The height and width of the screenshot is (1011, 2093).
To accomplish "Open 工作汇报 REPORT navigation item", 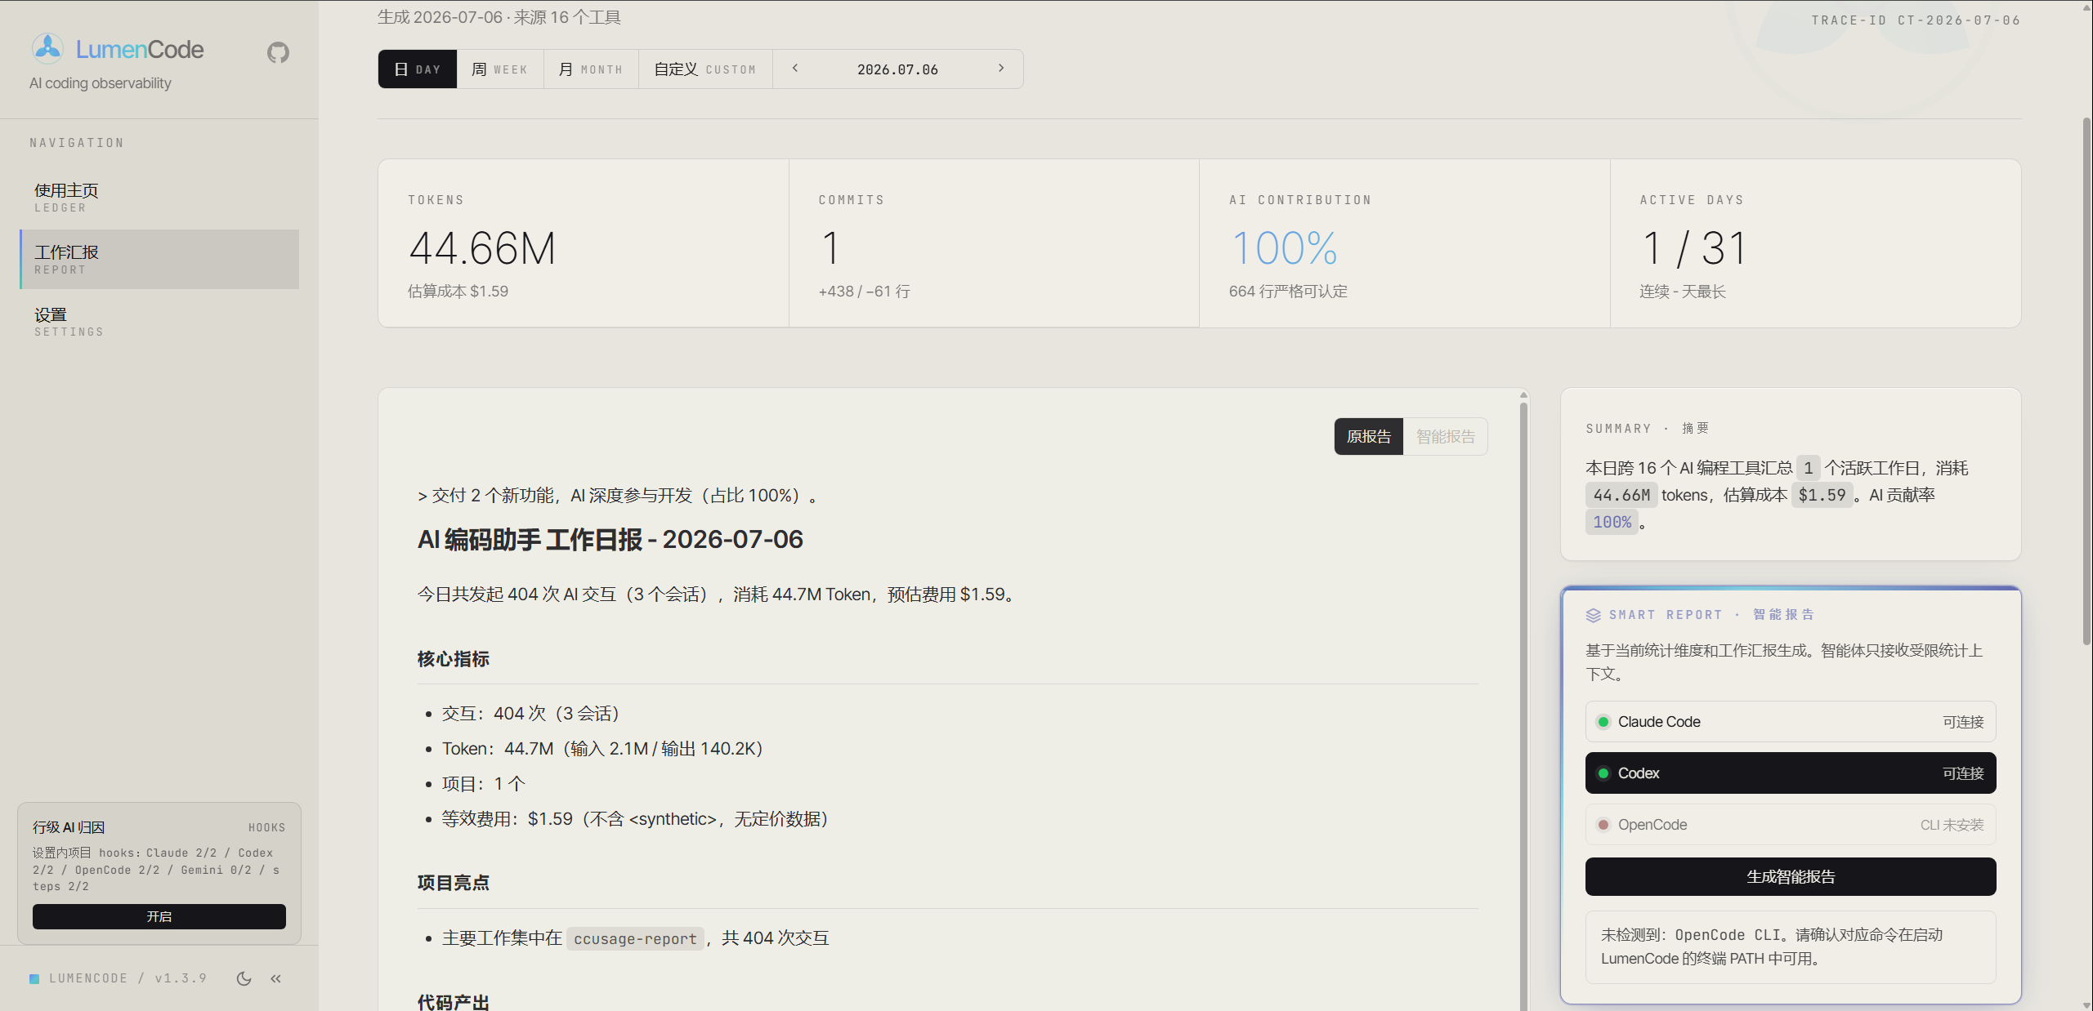I will (x=159, y=260).
